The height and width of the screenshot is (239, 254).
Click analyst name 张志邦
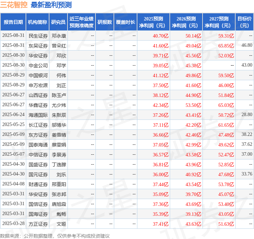59,194
